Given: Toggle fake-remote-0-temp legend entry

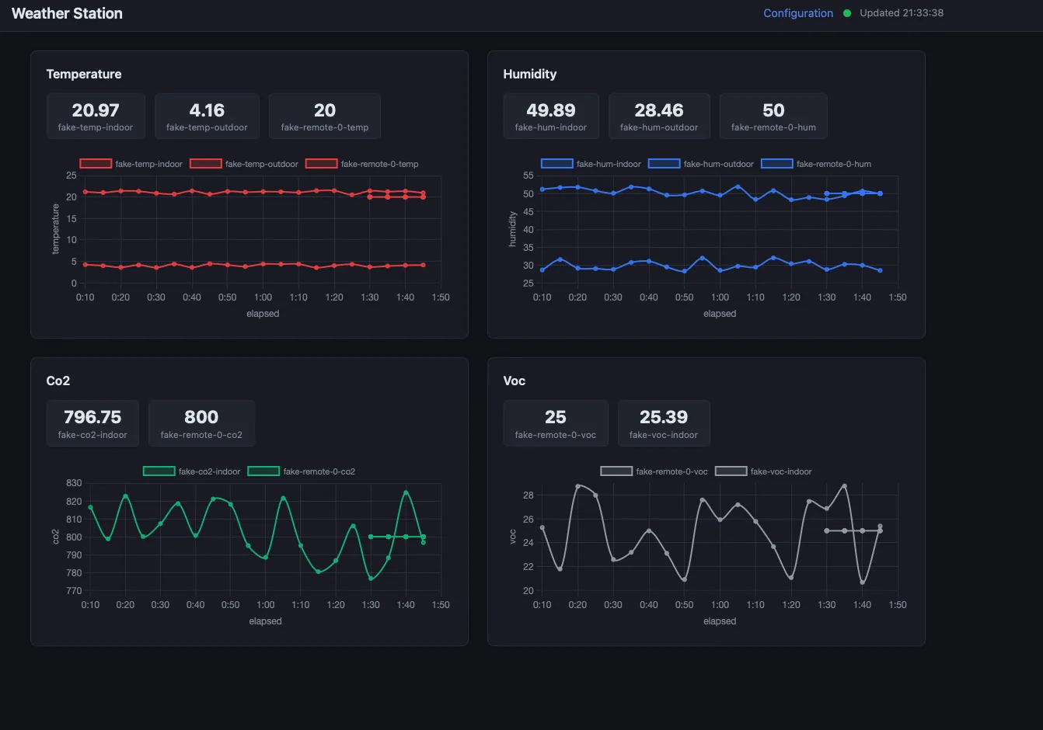Looking at the screenshot, I should [x=362, y=164].
